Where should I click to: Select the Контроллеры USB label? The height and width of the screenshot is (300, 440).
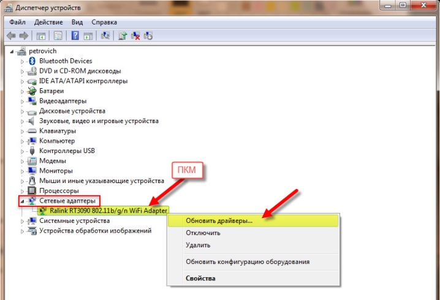pos(67,151)
